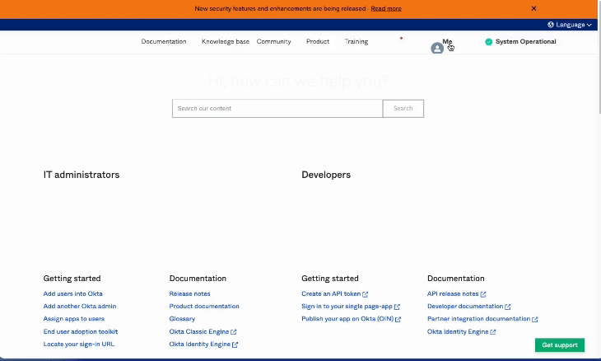Open the Community navigation item

[x=273, y=41]
